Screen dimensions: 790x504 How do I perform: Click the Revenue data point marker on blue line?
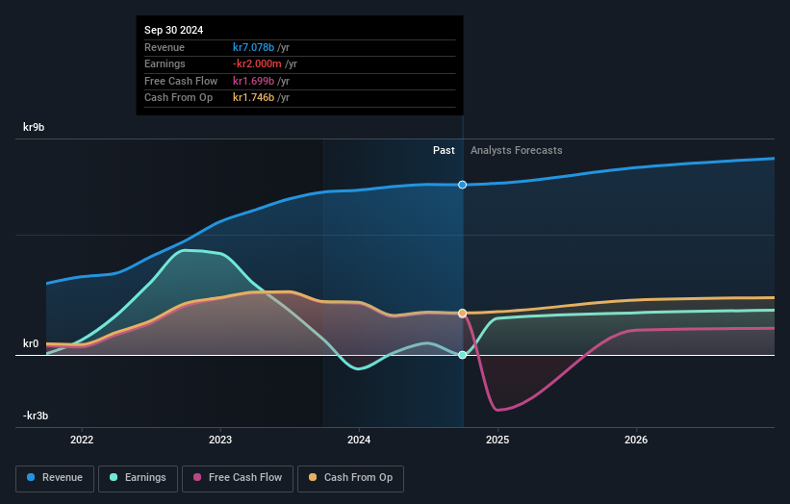pyautogui.click(x=463, y=185)
